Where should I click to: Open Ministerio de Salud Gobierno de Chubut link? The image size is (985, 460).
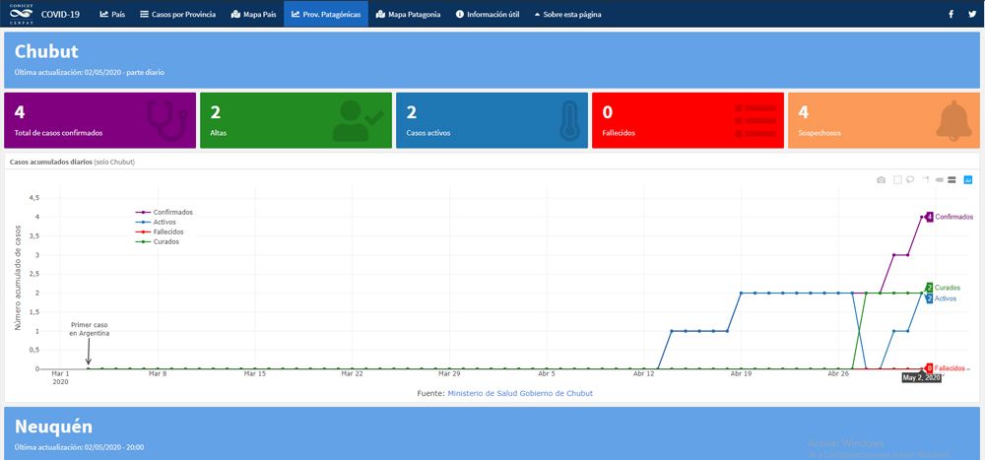(x=519, y=393)
